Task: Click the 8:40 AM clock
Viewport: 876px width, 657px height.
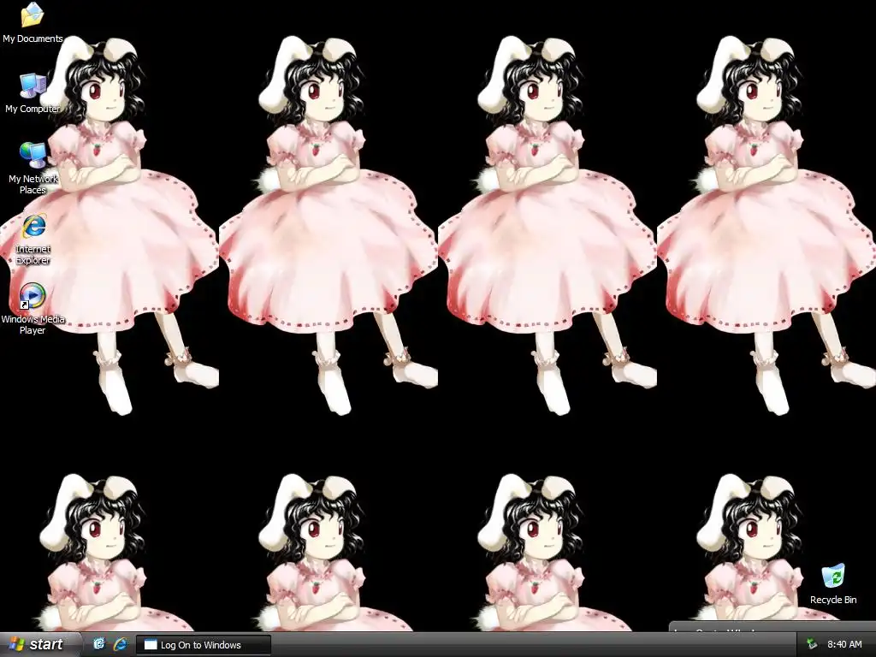Action: point(844,644)
